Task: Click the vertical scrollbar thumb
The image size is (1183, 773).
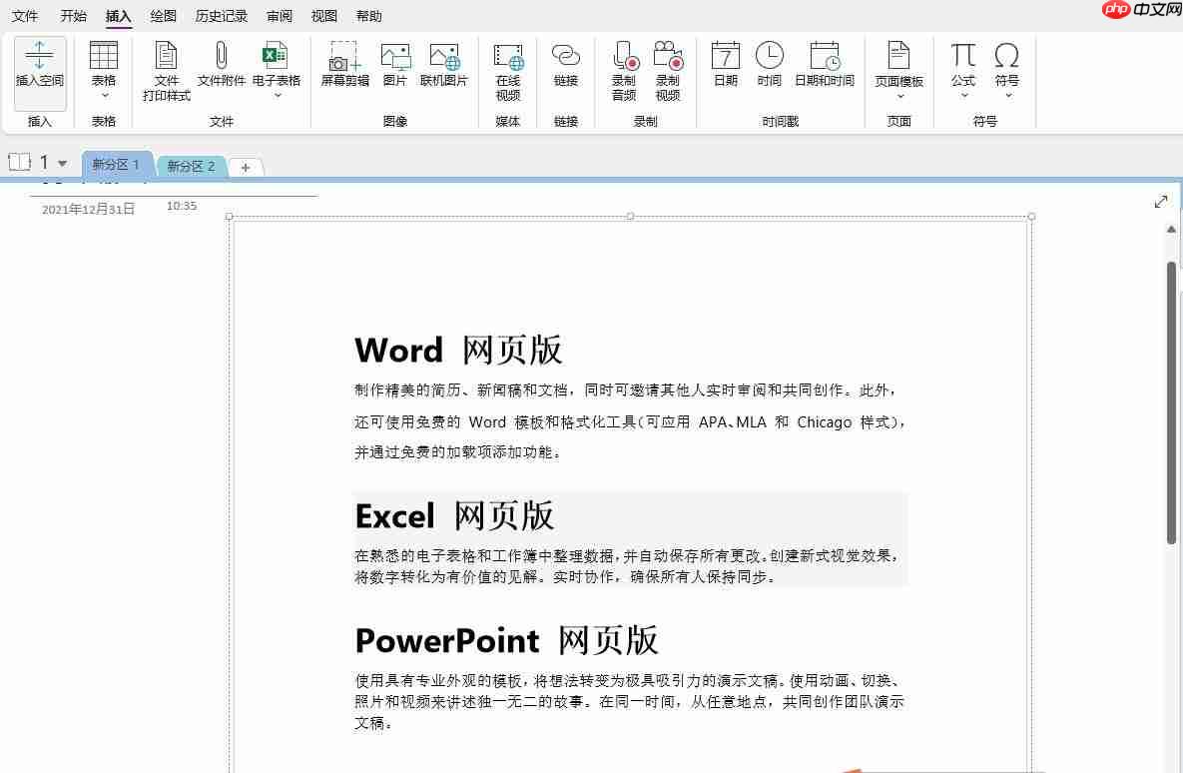Action: point(1171,401)
